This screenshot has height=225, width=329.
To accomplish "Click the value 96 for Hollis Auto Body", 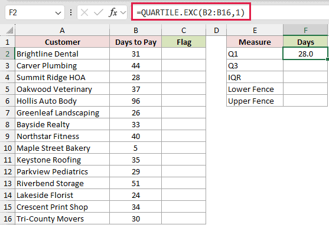I will pyautogui.click(x=135, y=101).
